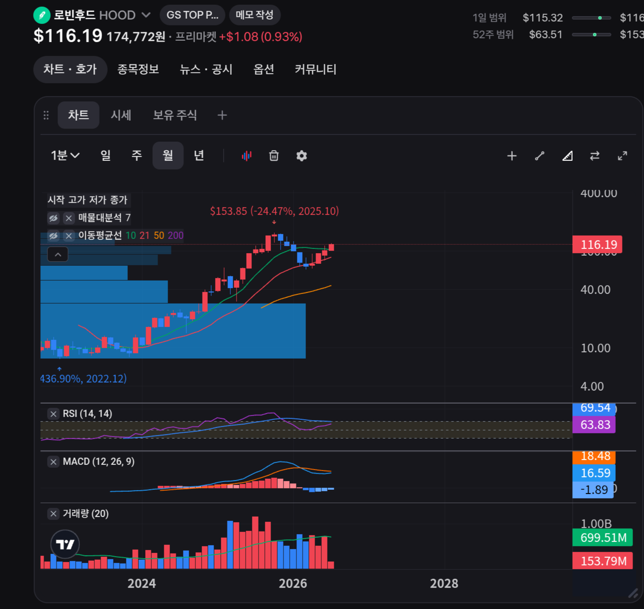Toggle visibility of 매물대분석 indicator
This screenshot has height=609, width=644.
tap(53, 218)
